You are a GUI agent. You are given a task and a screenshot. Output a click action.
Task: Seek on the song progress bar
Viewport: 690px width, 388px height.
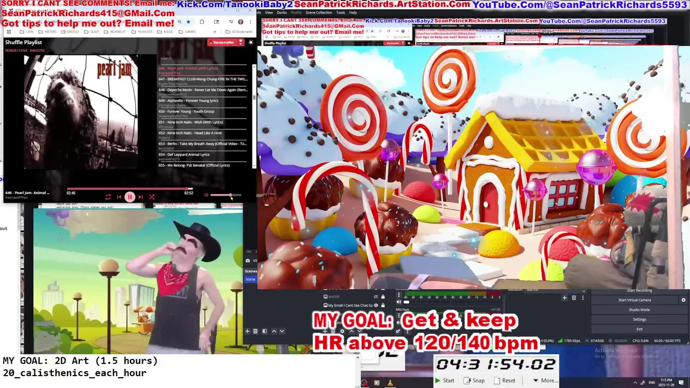point(129,189)
